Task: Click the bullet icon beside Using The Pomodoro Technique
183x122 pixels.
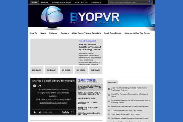Action: click(x=109, y=95)
